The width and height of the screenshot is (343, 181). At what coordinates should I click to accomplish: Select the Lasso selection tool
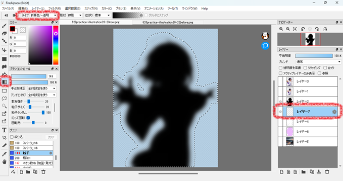[4, 99]
